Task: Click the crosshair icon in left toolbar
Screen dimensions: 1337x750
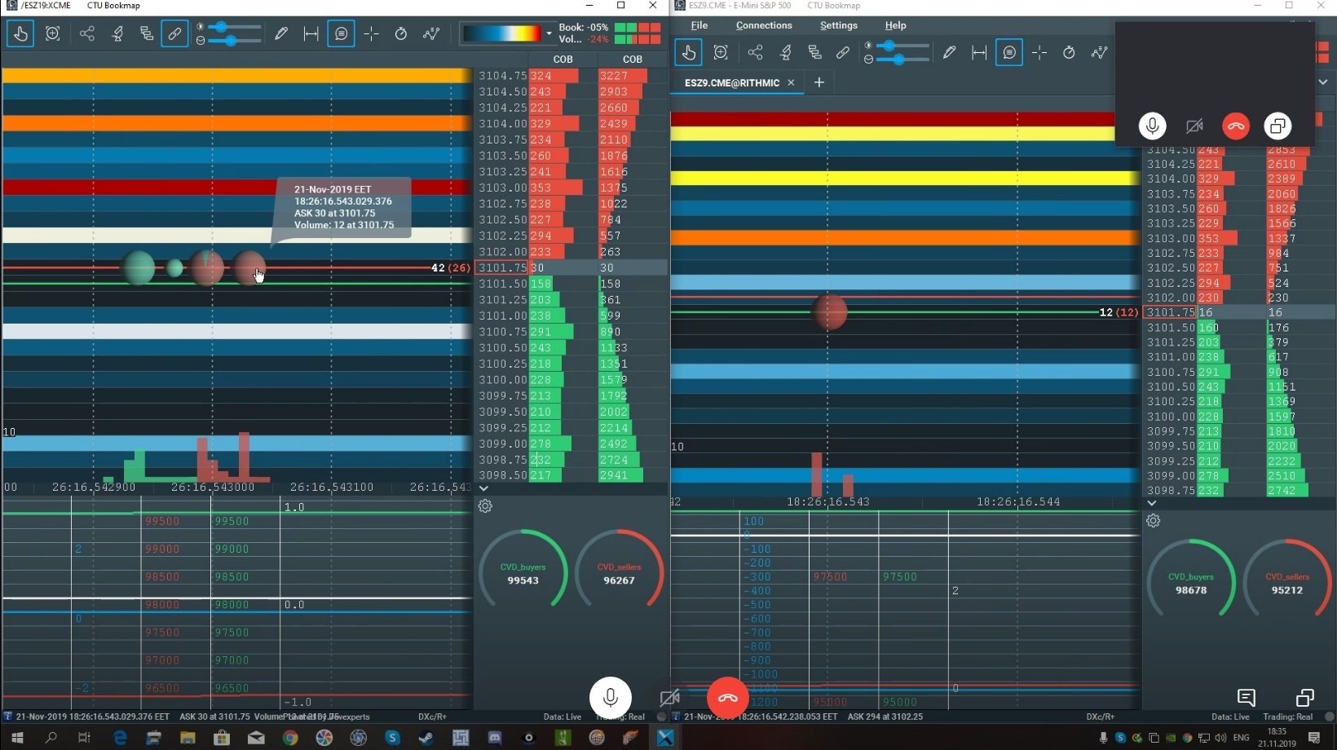Action: click(x=371, y=34)
